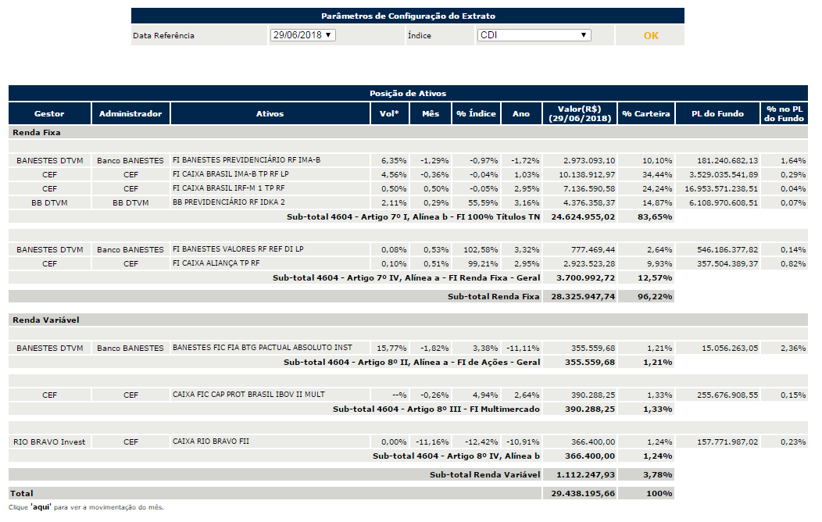Click Ano value -11,11%

523,348
